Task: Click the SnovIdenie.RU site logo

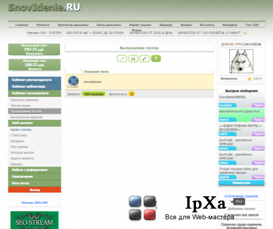Action: tap(44, 7)
